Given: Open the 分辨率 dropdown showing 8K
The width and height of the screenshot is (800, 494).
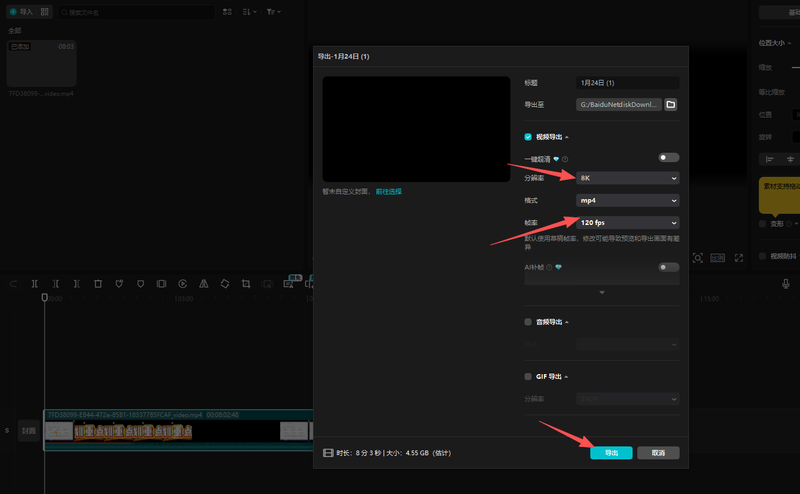Looking at the screenshot, I should (627, 178).
